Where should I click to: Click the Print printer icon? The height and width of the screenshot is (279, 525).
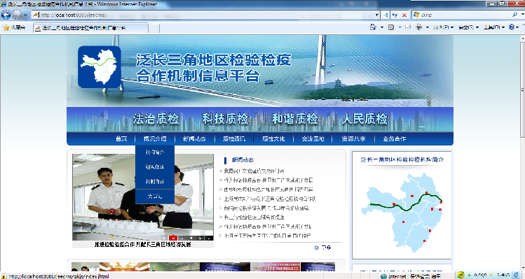pos(418,27)
